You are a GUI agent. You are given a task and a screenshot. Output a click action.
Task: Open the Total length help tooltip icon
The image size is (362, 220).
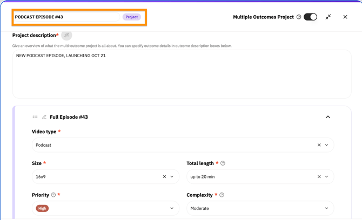click(223, 163)
